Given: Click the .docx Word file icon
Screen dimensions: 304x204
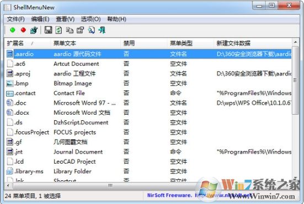Looking at the screenshot, I should pos(10,112).
